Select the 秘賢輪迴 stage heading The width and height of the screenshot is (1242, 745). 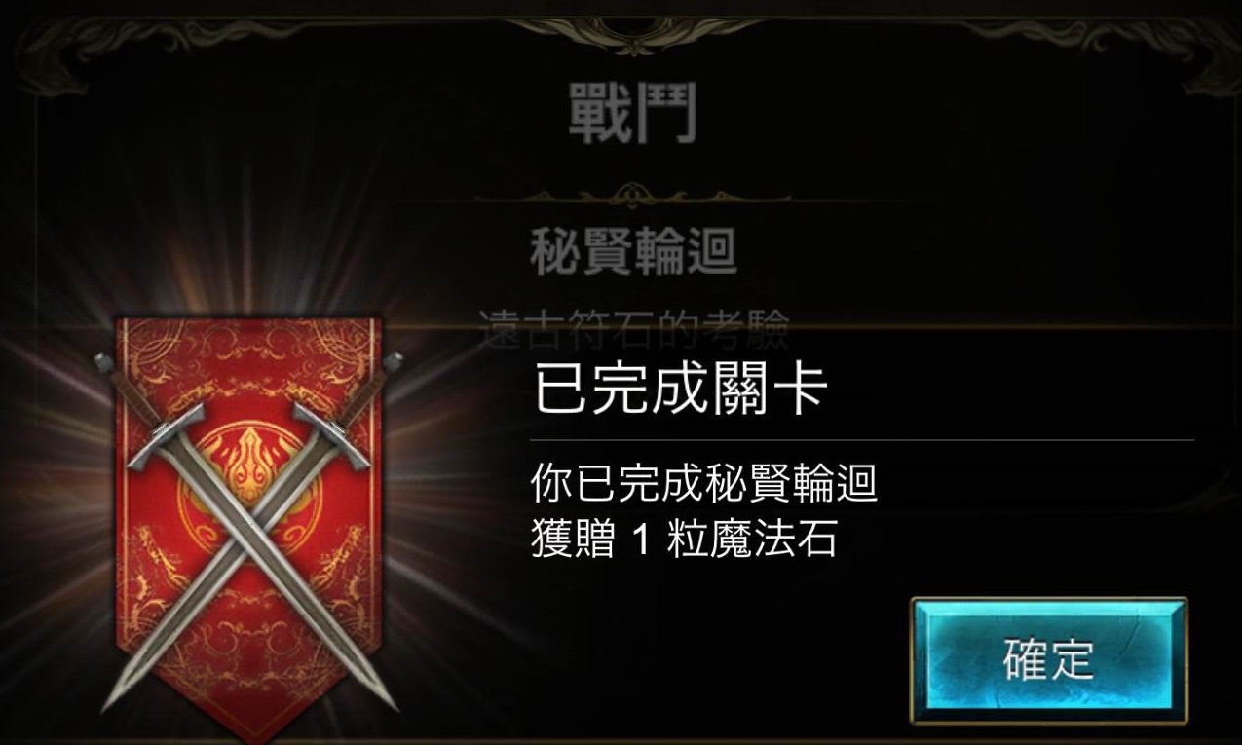[x=633, y=251]
